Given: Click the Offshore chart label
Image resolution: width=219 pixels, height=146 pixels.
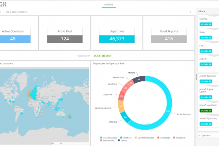Looking at the screenshot, I should click(113, 122).
